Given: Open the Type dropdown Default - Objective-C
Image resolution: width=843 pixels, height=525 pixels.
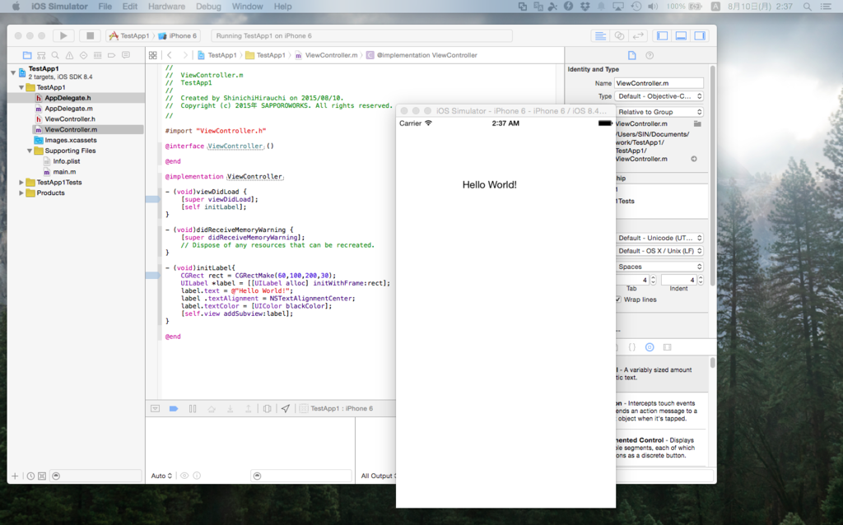Looking at the screenshot, I should tap(659, 97).
